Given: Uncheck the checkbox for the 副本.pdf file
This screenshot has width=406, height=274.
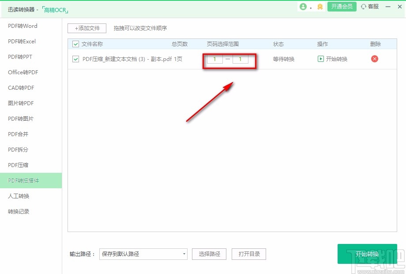Looking at the screenshot, I should click(75, 59).
